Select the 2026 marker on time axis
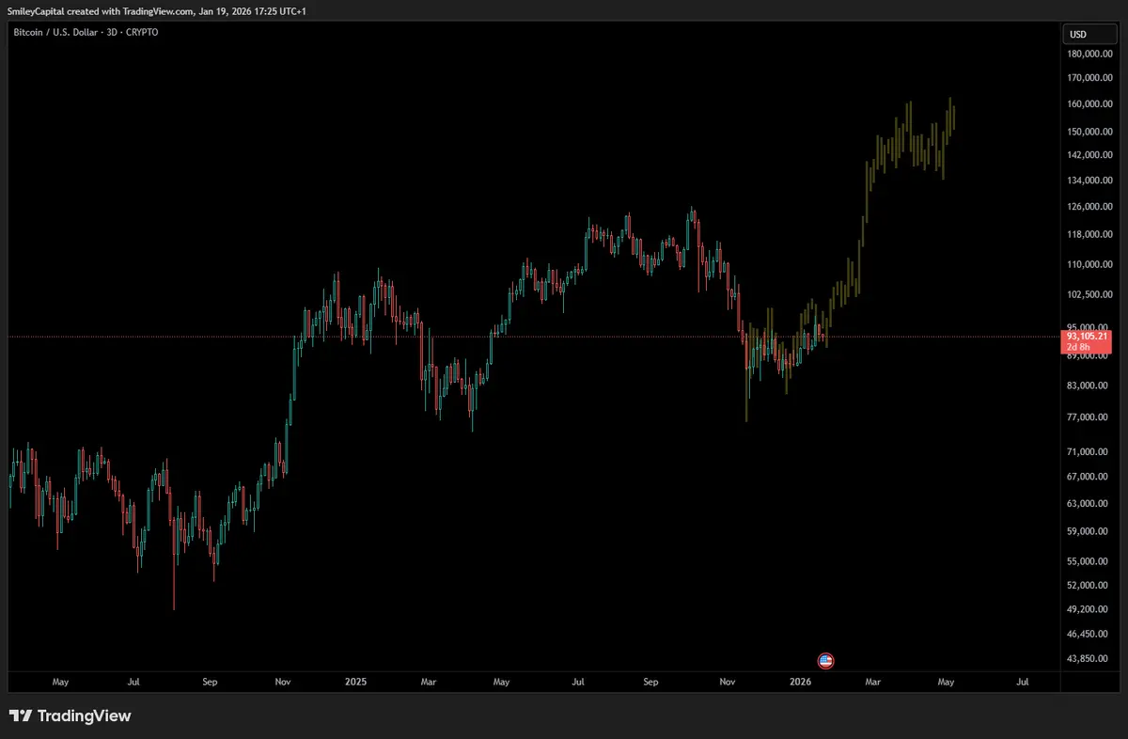This screenshot has width=1128, height=739. tap(800, 681)
